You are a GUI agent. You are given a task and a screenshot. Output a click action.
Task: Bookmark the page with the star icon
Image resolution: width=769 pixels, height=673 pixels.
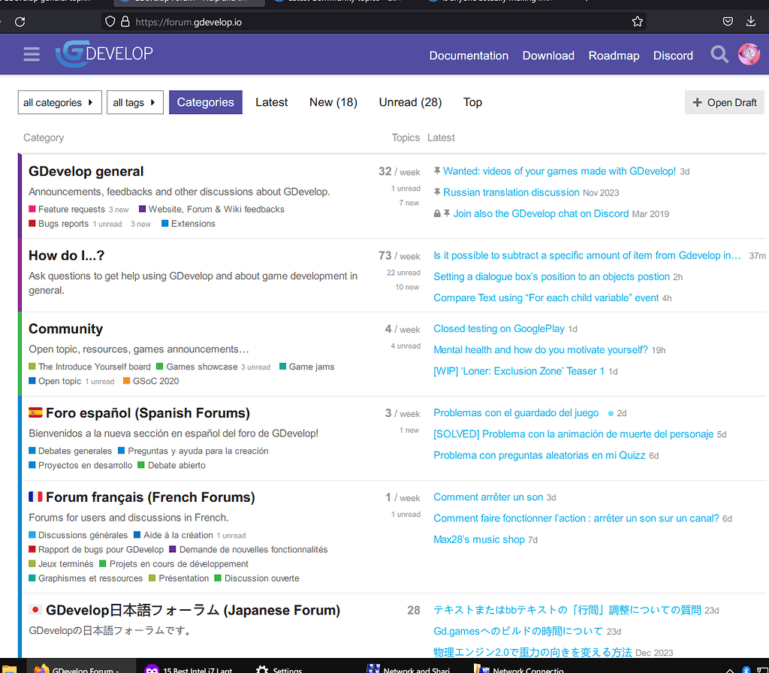(636, 21)
